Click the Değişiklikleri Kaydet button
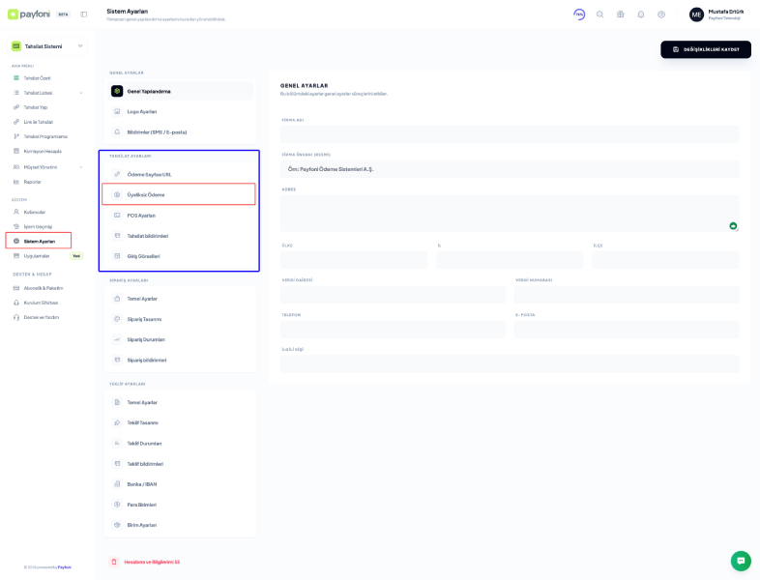The width and height of the screenshot is (760, 580). 705,49
